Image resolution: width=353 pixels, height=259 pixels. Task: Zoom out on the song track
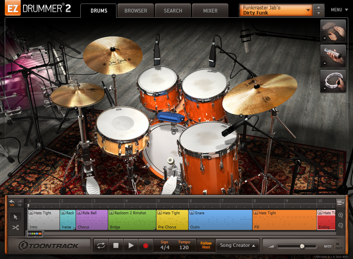point(340,225)
